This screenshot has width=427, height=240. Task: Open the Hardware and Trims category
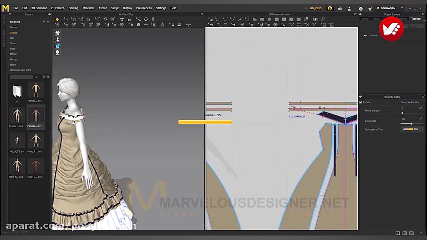point(21,70)
